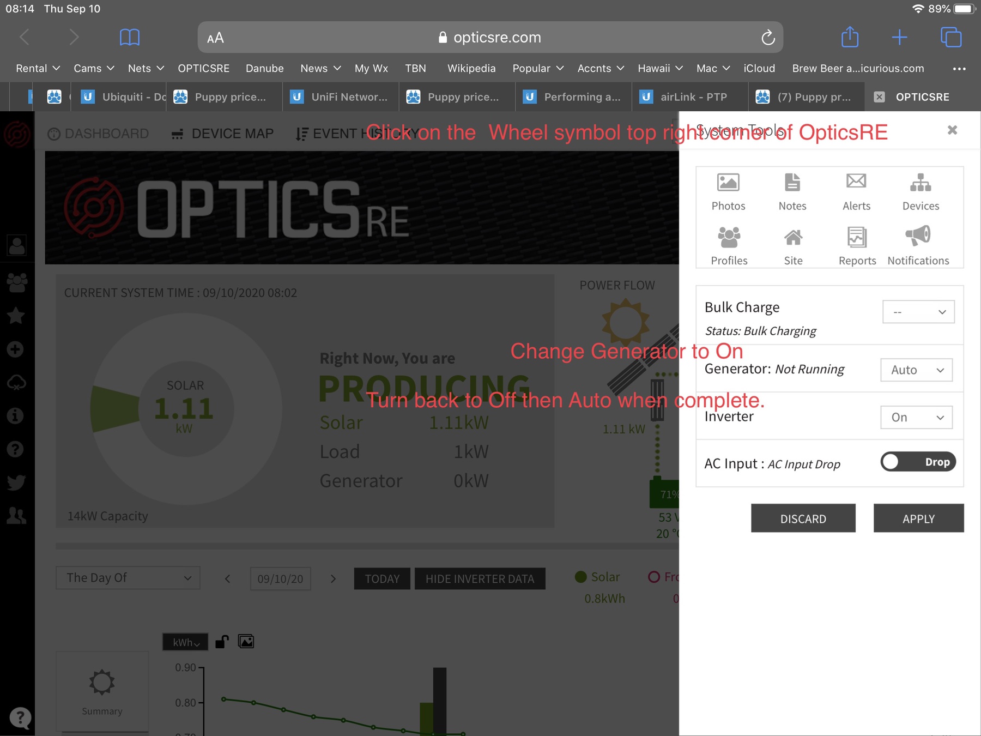
Task: Switch to the DEVICE MAP tab
Action: click(222, 134)
